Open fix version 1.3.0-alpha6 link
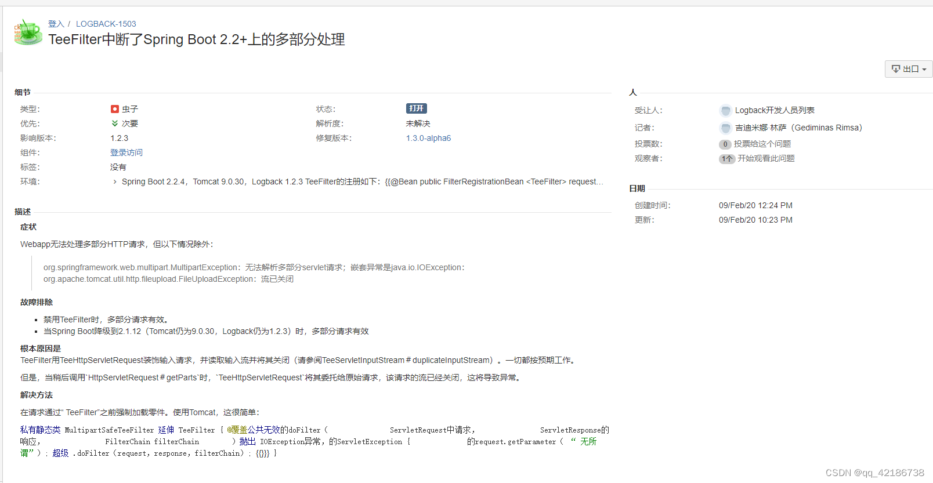 [x=428, y=138]
